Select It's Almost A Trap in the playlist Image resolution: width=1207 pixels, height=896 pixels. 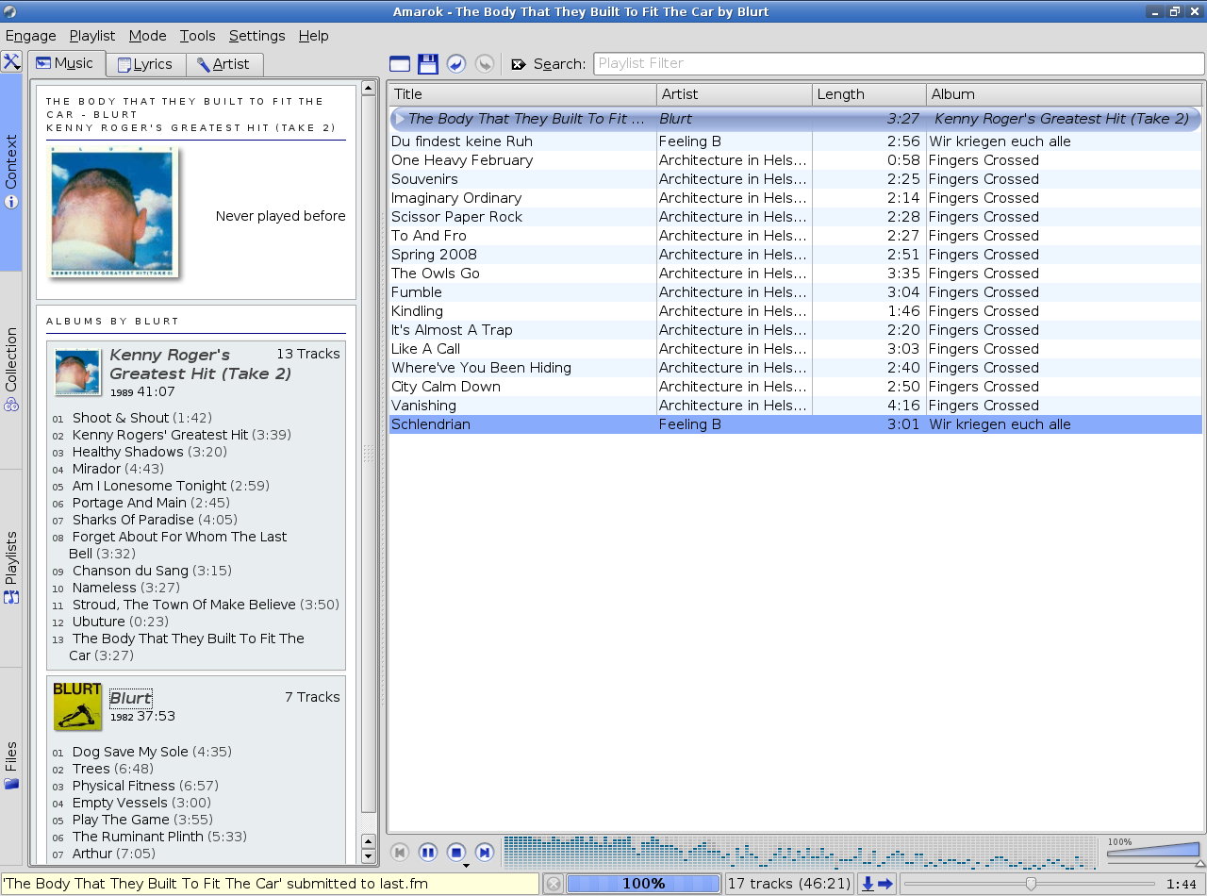795,330
